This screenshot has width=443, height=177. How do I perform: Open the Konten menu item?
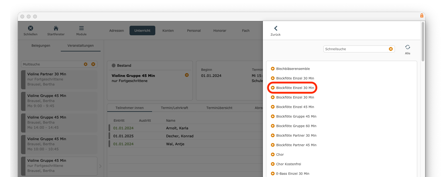coord(168,31)
